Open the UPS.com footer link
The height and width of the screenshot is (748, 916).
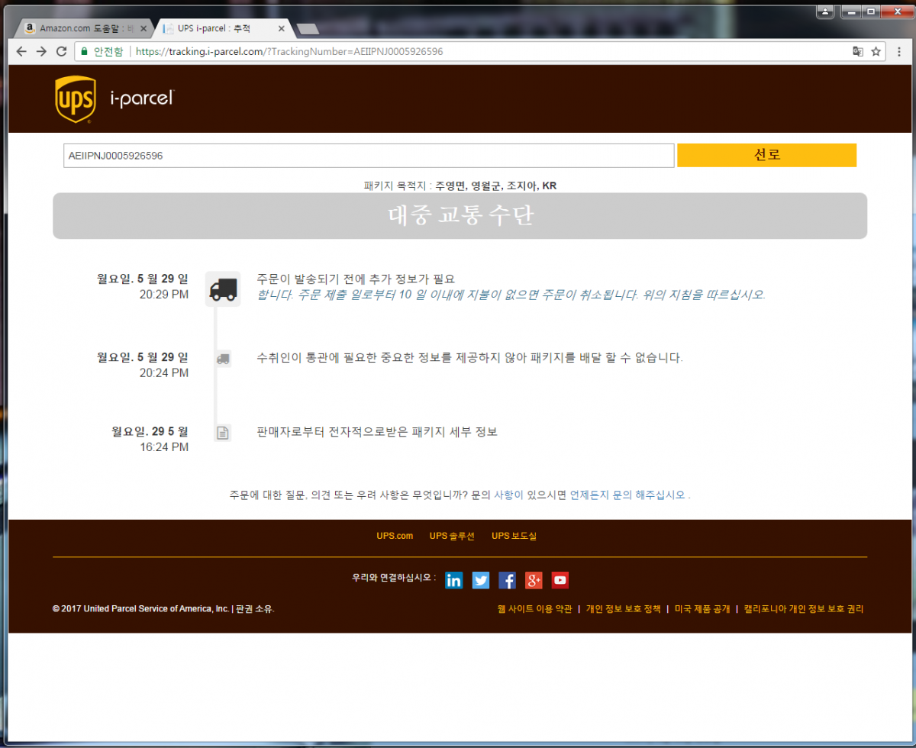(395, 536)
